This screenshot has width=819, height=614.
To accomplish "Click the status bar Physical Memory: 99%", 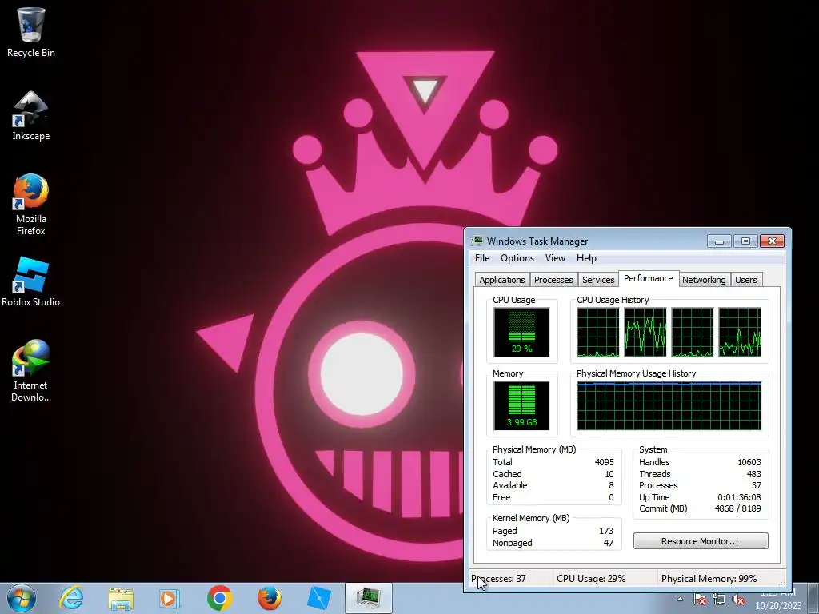I will pyautogui.click(x=709, y=579).
